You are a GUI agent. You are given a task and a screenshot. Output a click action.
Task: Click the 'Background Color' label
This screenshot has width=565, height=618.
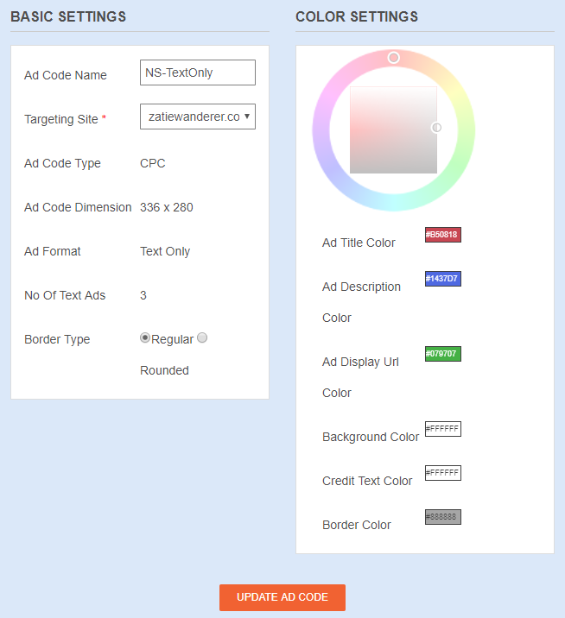371,437
